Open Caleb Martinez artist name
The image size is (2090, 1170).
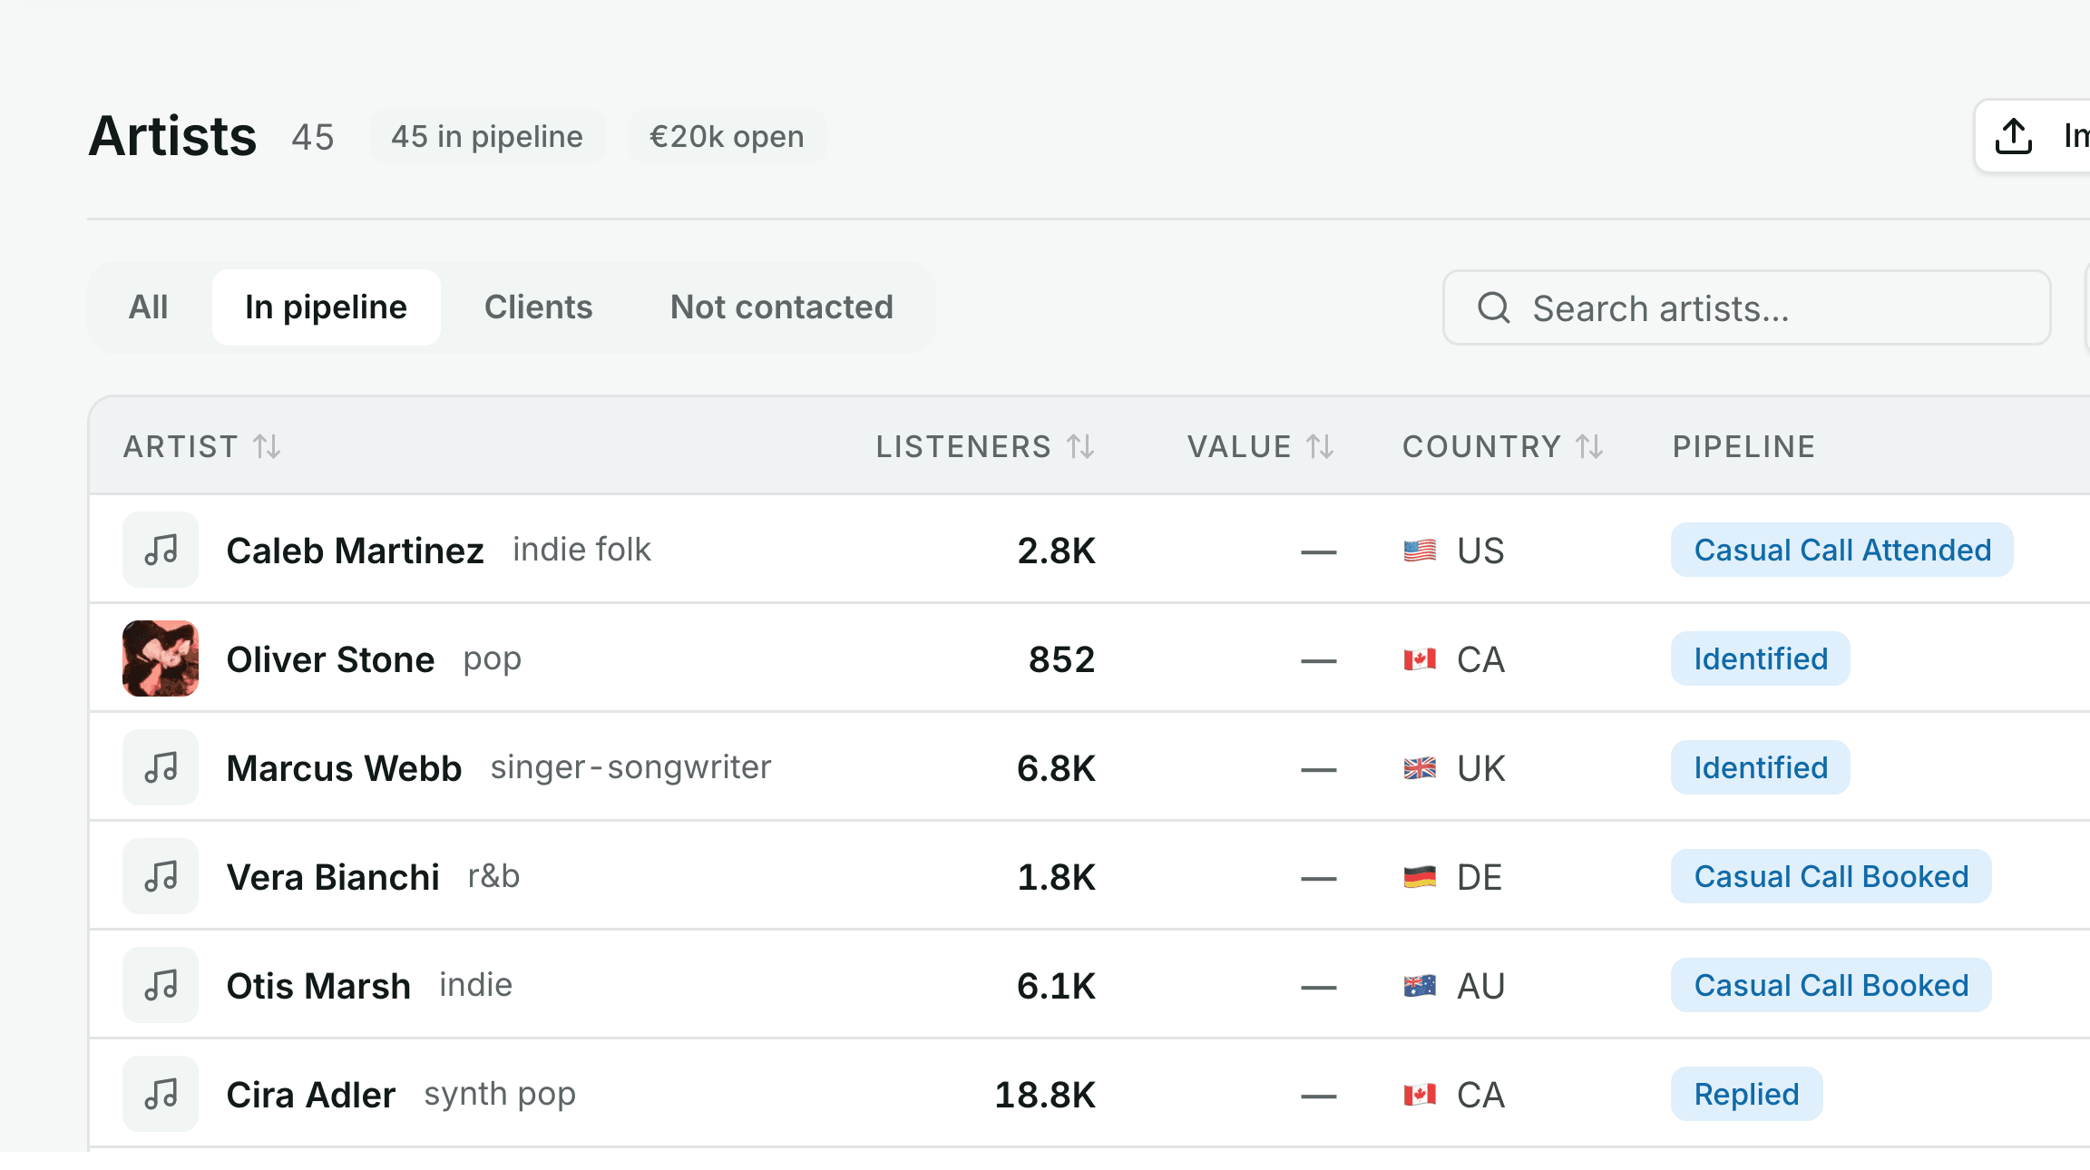pyautogui.click(x=355, y=551)
